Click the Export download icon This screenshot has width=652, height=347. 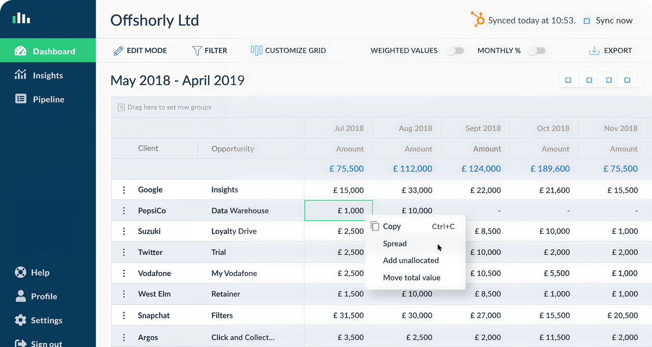[594, 50]
